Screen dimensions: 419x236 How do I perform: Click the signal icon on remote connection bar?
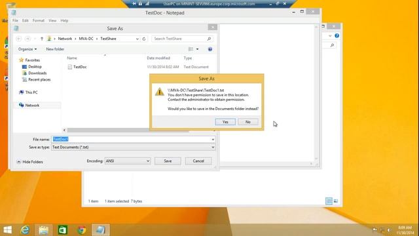147,4
